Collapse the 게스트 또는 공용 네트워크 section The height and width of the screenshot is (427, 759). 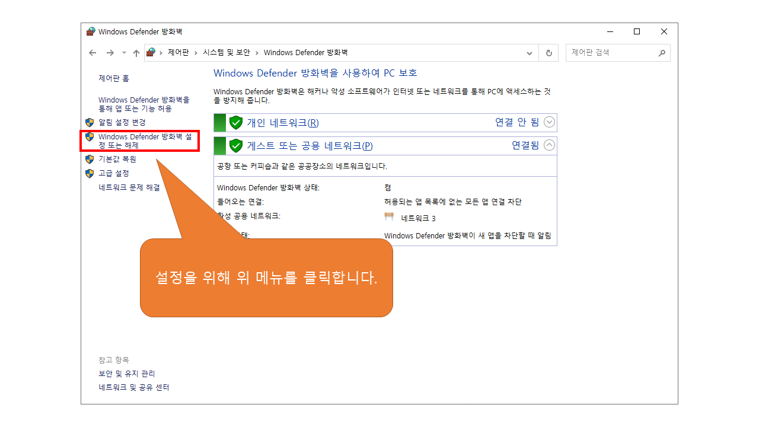550,145
